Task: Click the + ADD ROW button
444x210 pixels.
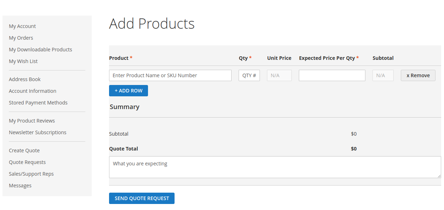Action: (129, 91)
